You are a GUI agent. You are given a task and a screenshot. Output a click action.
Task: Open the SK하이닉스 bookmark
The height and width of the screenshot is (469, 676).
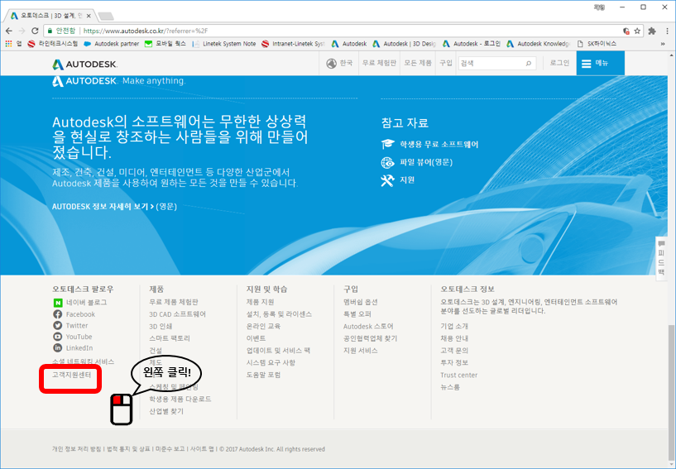[597, 44]
